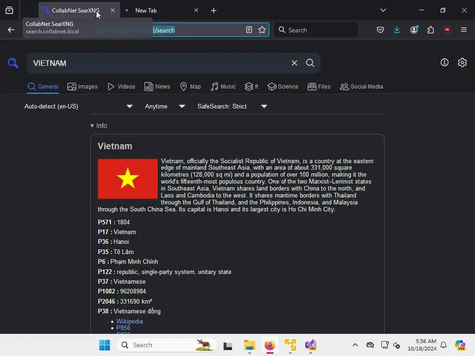Go back using the back arrow
The image size is (475, 356).
(11, 30)
